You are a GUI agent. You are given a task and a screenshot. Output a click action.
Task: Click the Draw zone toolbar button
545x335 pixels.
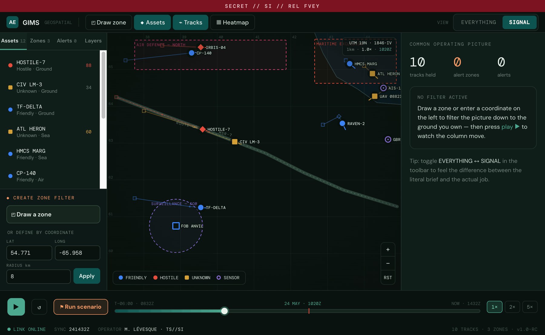pos(109,22)
